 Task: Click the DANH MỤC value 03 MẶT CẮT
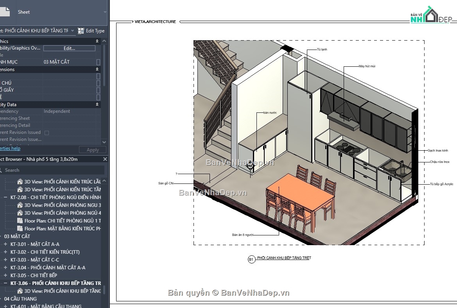[x=57, y=62]
